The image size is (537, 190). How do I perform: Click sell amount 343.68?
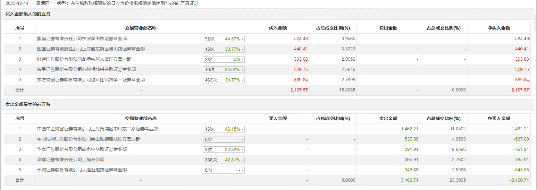(x=411, y=170)
